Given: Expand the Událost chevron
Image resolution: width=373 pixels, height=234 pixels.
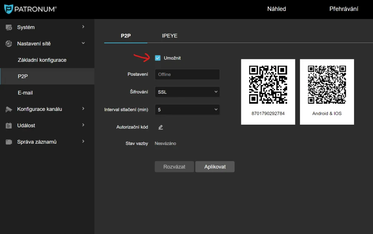Looking at the screenshot, I should click(83, 125).
